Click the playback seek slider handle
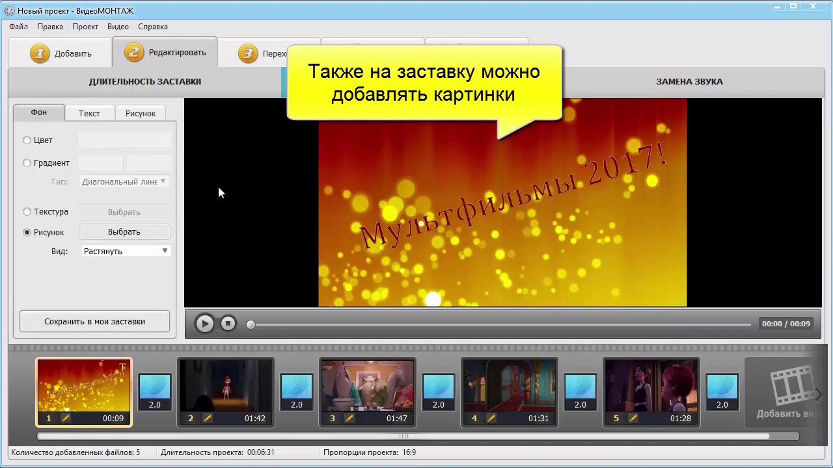833x468 pixels. point(251,324)
